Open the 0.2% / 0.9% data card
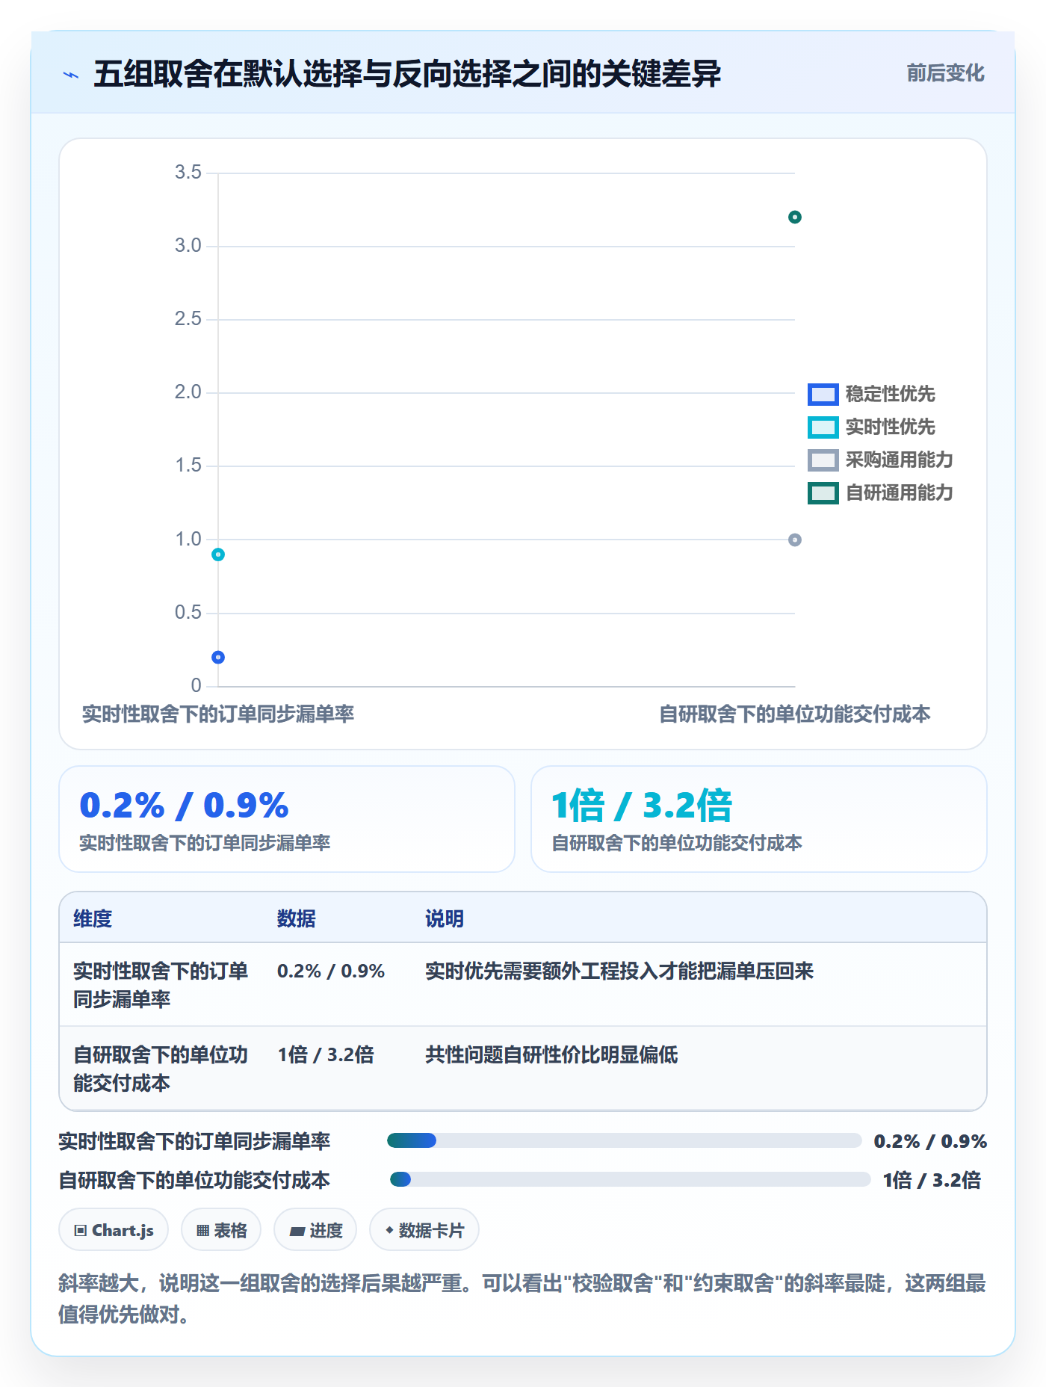Screen dimensions: 1046x1387 [x=287, y=819]
